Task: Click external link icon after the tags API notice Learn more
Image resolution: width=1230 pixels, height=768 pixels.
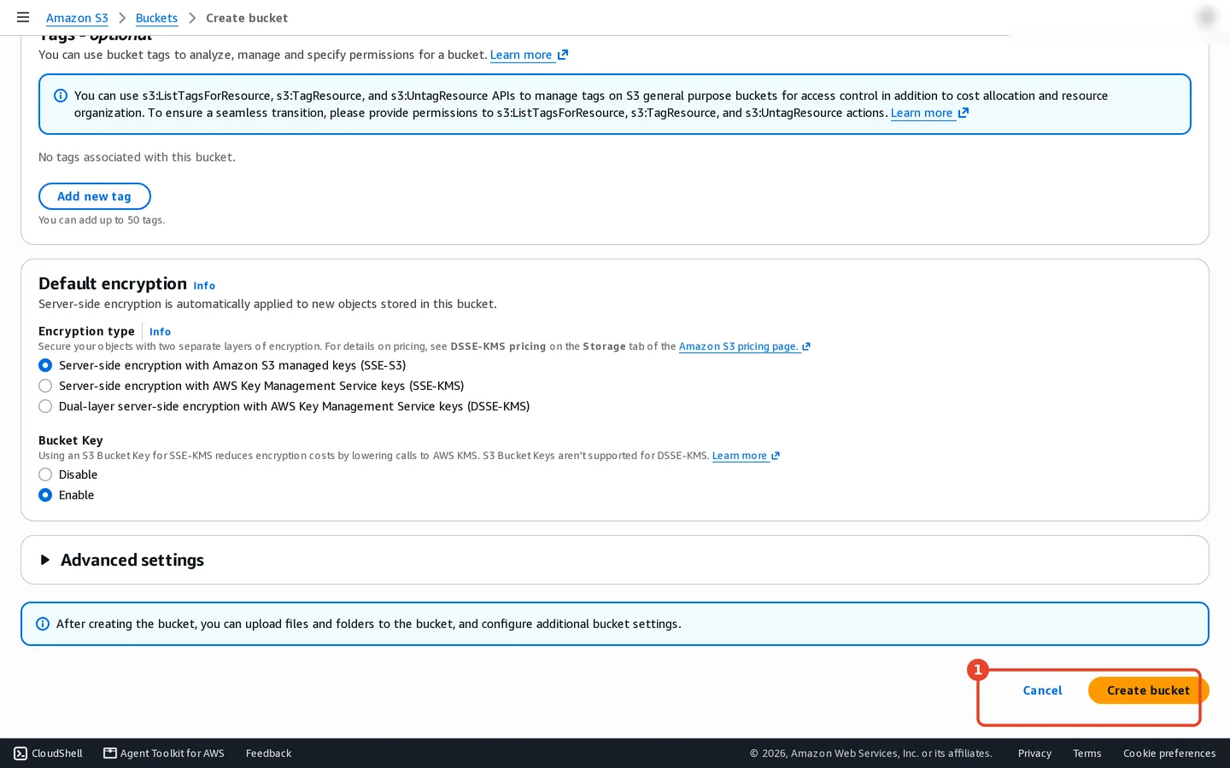Action: click(963, 113)
